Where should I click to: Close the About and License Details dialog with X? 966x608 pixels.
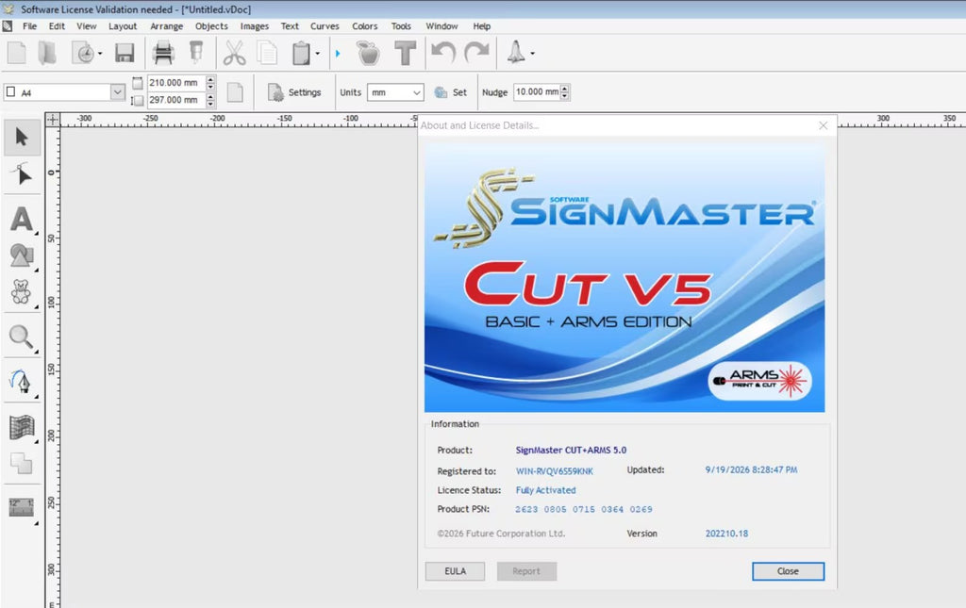click(x=823, y=125)
